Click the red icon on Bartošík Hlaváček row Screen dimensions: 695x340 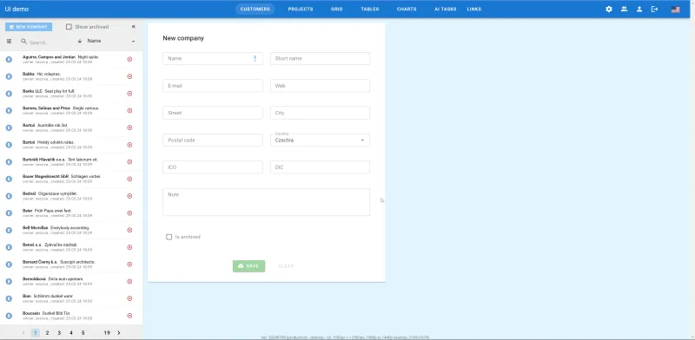pyautogui.click(x=129, y=161)
